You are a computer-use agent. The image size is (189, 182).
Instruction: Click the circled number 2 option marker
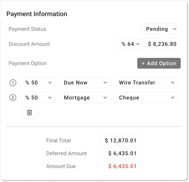pyautogui.click(x=13, y=98)
